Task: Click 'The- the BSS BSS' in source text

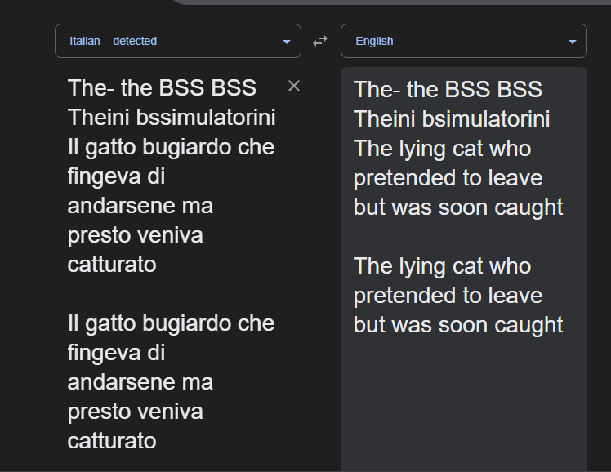Action: [x=162, y=88]
